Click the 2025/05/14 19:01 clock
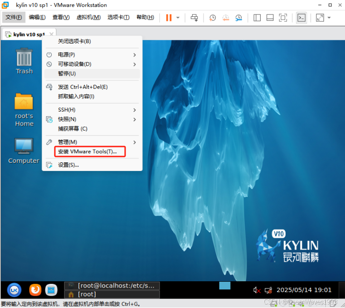This screenshot has width=345, height=308. [304, 290]
